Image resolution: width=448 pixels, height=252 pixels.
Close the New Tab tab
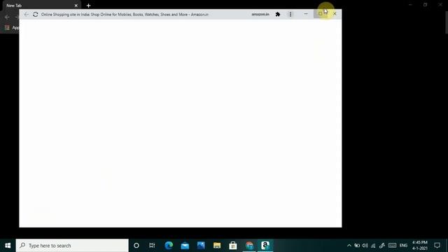tap(76, 6)
